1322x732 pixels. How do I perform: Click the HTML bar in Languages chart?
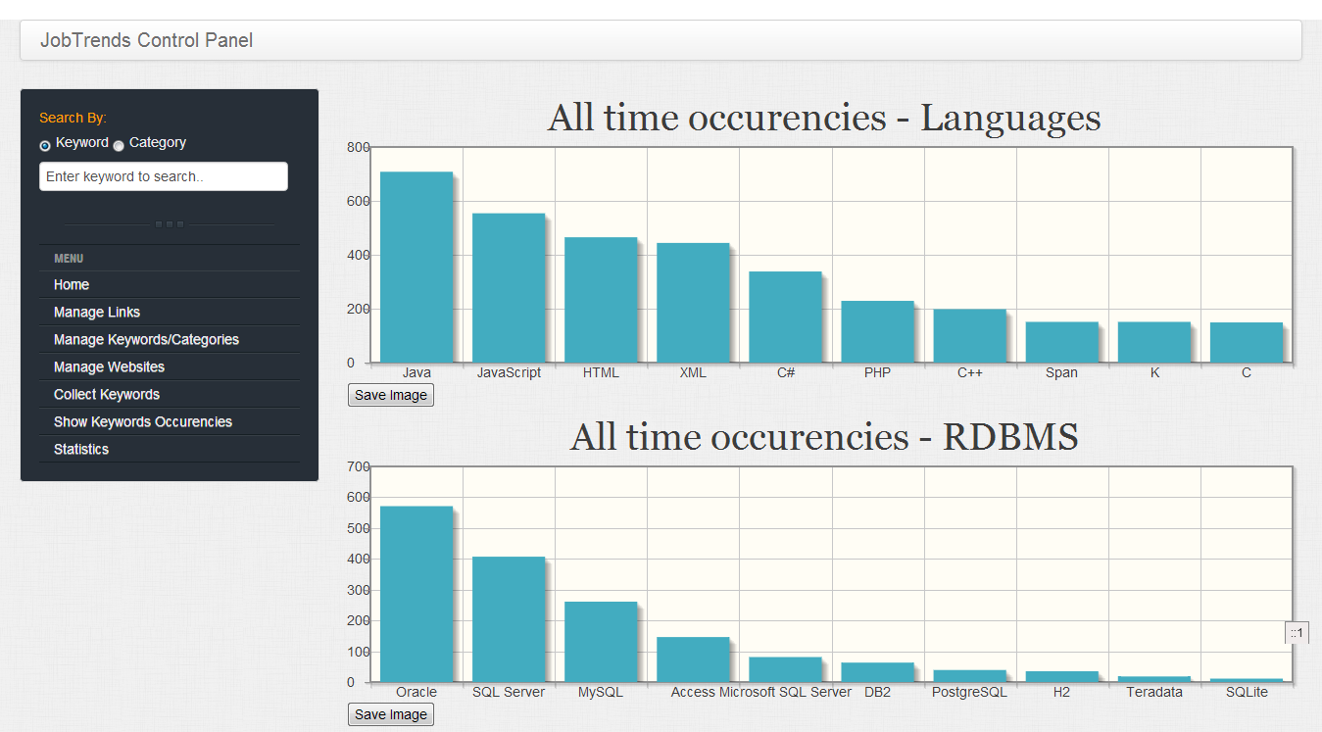pyautogui.click(x=601, y=300)
